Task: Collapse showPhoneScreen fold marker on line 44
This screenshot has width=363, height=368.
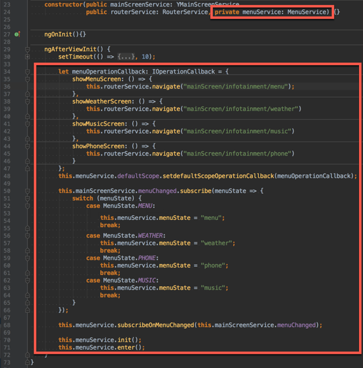Action: coord(27,146)
